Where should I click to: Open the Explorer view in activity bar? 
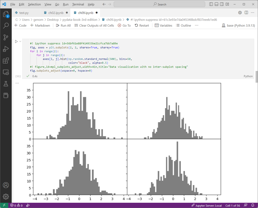tap(6, 14)
